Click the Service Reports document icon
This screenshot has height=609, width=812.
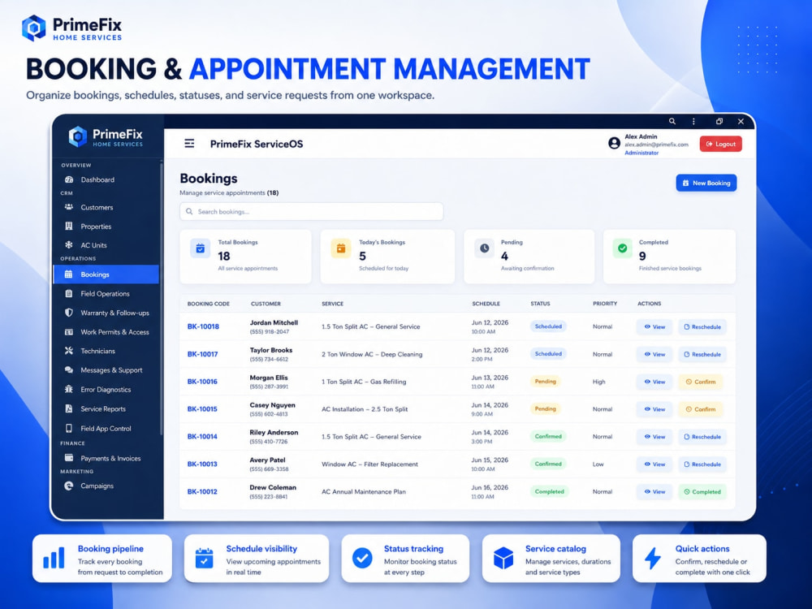click(69, 408)
